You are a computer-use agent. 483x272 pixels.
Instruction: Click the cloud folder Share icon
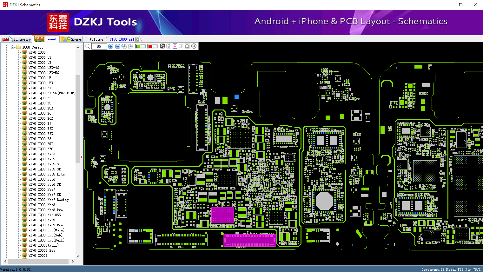tap(65, 39)
